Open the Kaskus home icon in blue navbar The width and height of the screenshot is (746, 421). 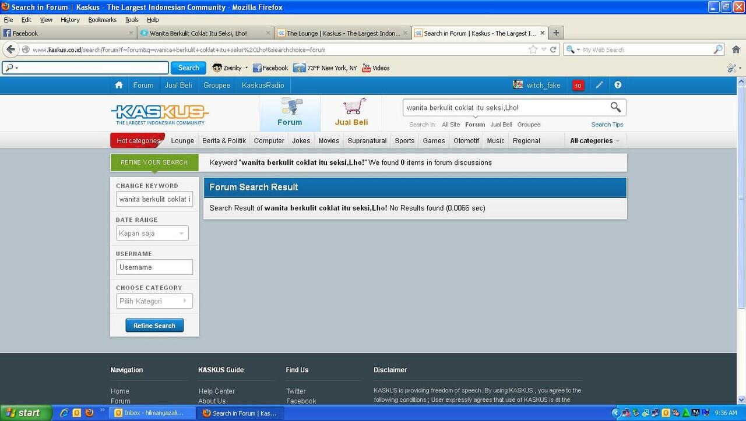click(119, 85)
